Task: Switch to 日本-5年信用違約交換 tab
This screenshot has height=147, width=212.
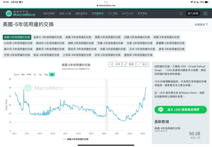Action: (x=142, y=49)
